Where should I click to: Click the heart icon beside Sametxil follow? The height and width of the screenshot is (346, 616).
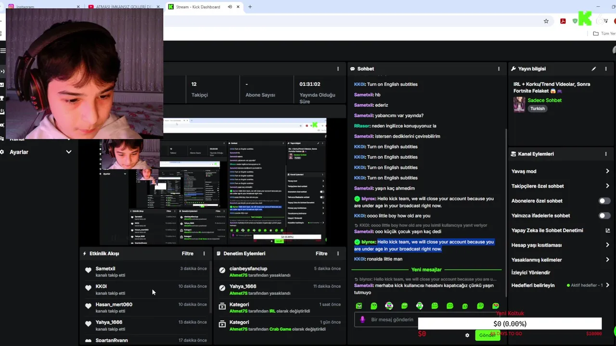(x=88, y=270)
